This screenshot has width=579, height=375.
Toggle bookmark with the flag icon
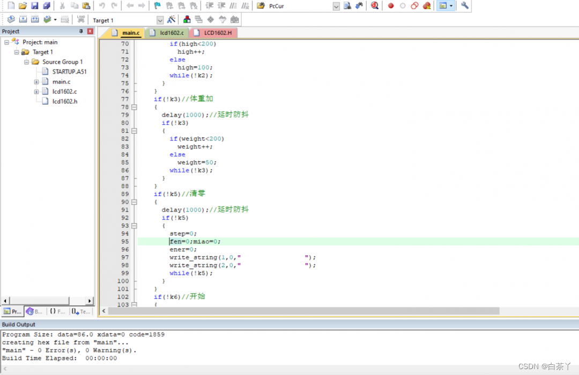point(157,6)
